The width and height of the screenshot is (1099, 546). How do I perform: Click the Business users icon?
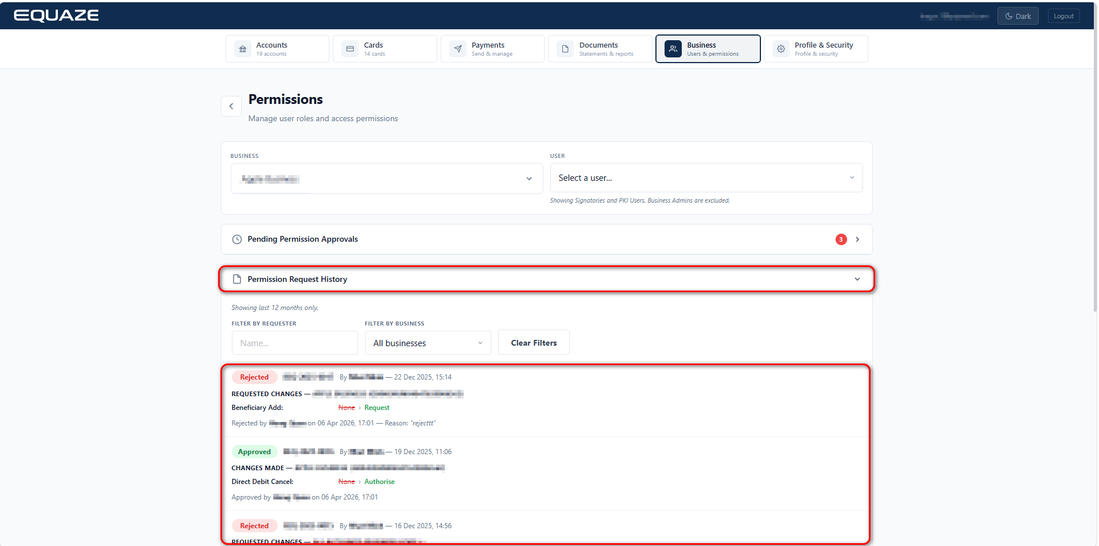(x=673, y=49)
